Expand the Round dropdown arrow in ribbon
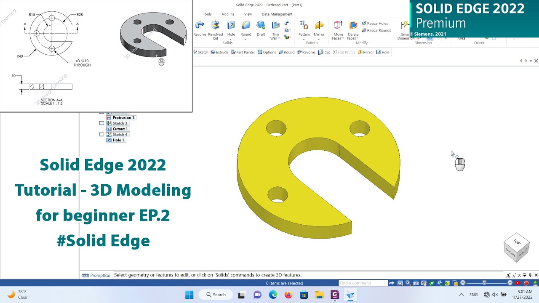This screenshot has width=539, height=303. coord(246,40)
